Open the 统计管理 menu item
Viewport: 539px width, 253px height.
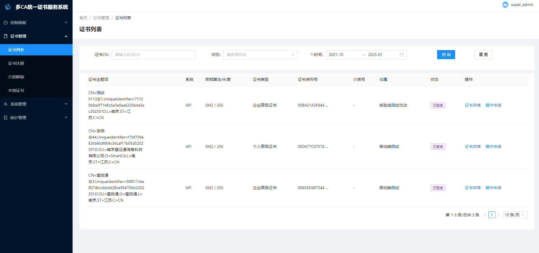click(x=36, y=118)
